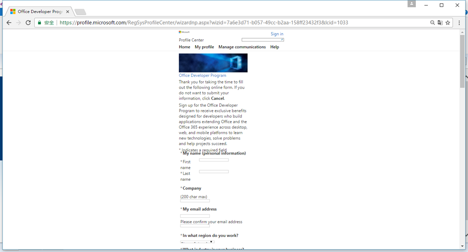
Task: Open Manage communications menu item
Action: click(x=242, y=47)
